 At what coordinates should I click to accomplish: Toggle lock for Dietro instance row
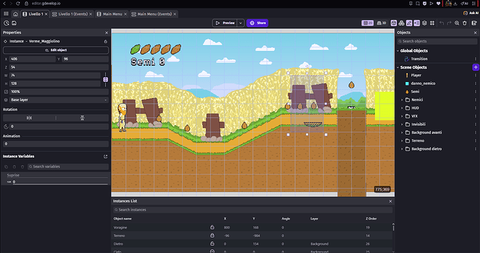tap(212, 244)
